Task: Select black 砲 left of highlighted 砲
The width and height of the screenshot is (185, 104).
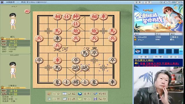Action: point(76,68)
